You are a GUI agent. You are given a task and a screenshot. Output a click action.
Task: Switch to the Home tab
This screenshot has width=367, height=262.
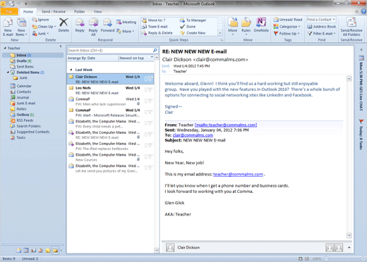tap(28, 11)
